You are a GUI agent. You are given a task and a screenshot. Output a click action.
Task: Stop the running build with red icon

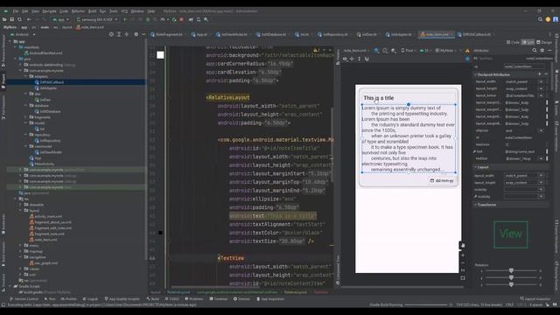pyautogui.click(x=181, y=19)
